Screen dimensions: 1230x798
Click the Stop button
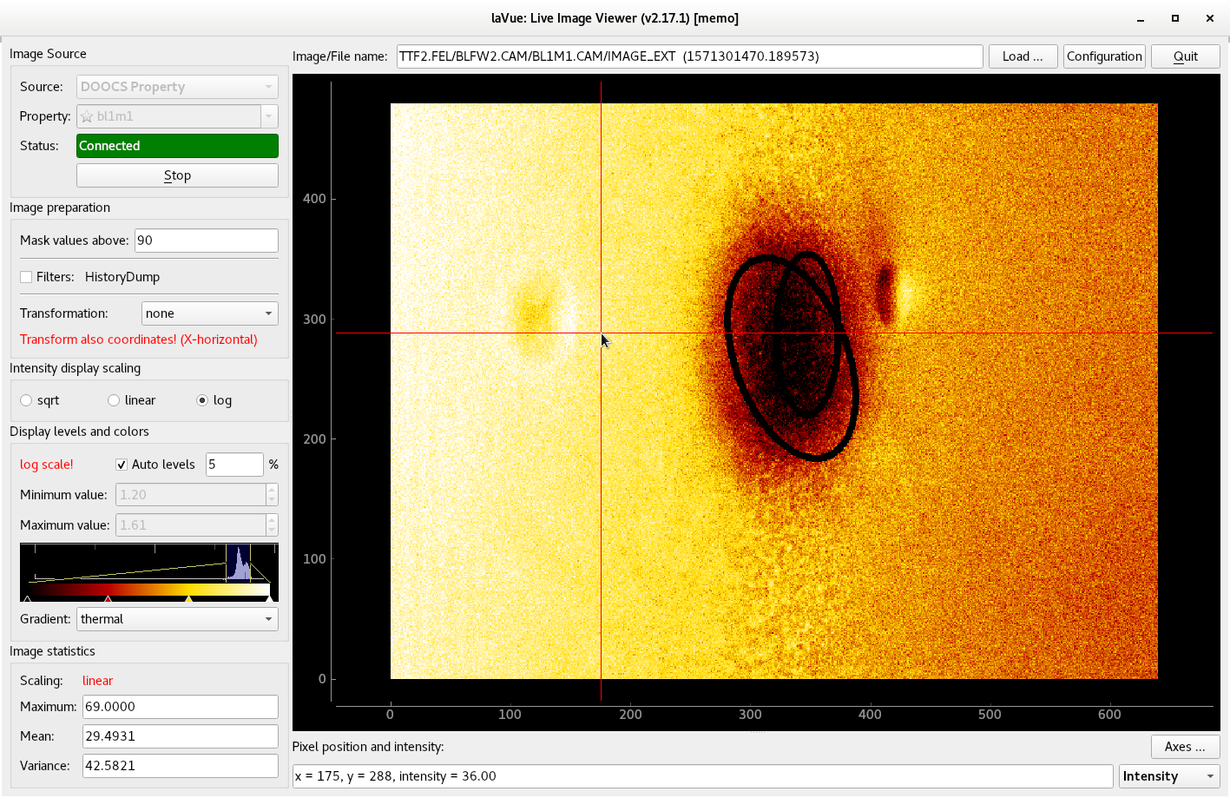[177, 175]
